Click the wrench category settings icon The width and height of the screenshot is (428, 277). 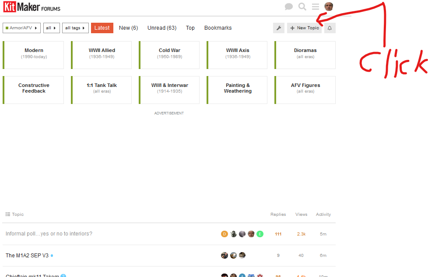pos(279,28)
